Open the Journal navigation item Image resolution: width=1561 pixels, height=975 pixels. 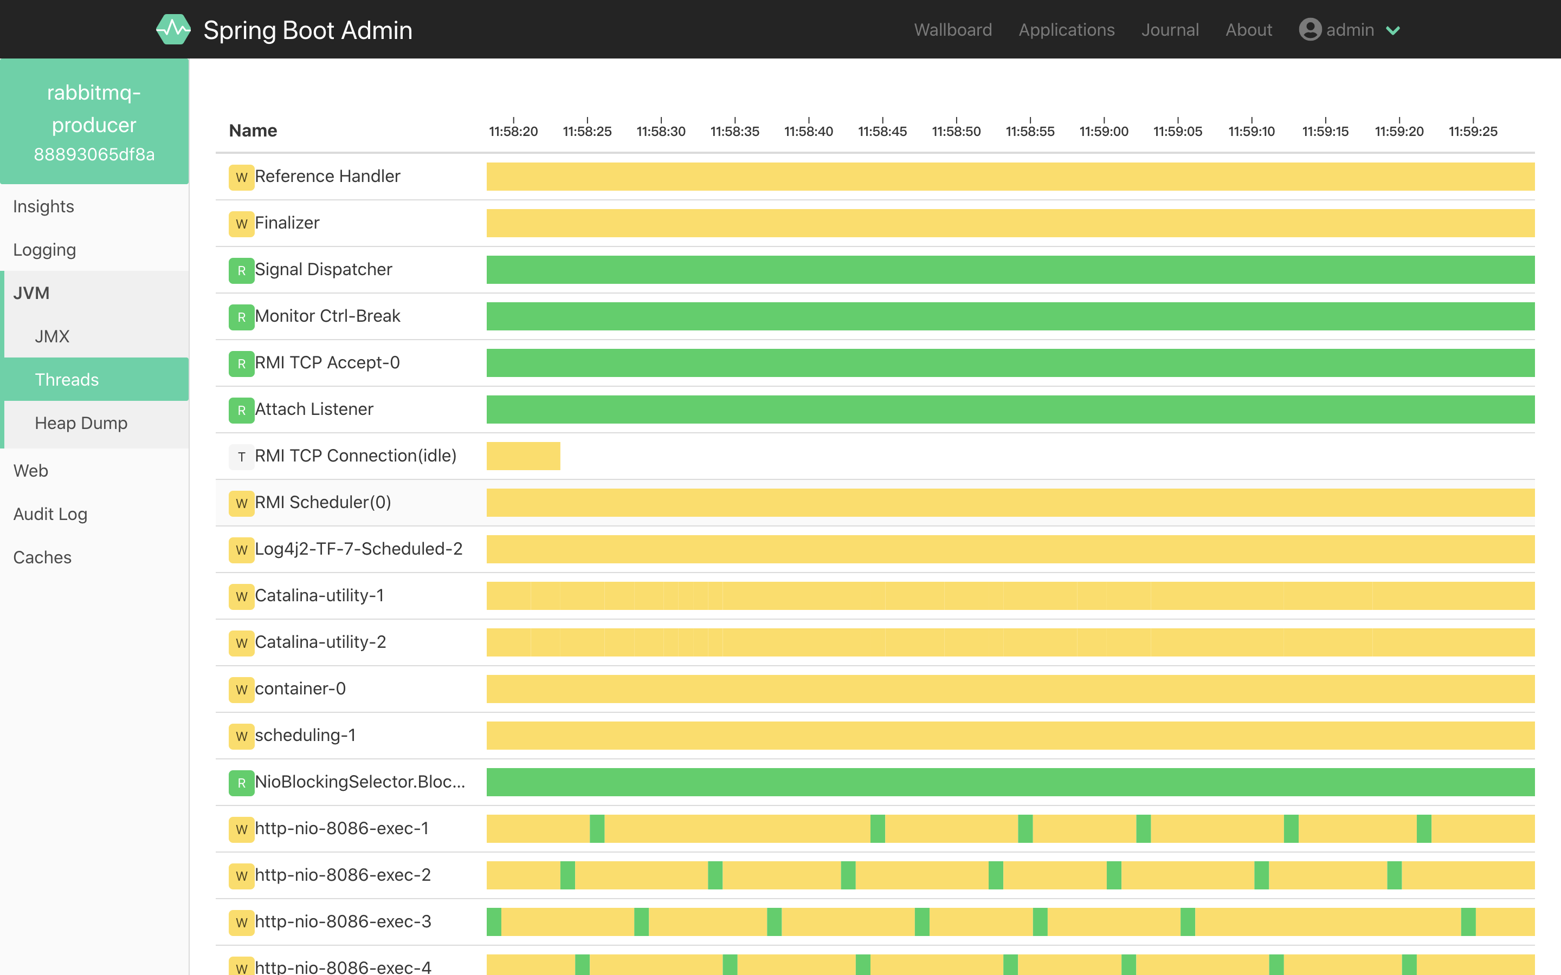[x=1170, y=30]
